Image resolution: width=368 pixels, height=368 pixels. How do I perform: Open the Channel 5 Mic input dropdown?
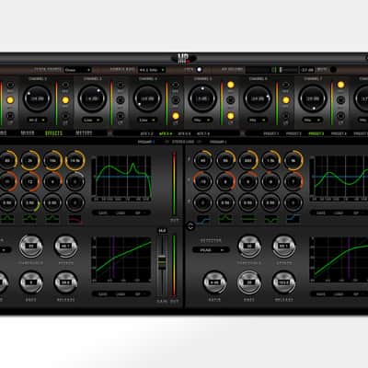[202, 120]
